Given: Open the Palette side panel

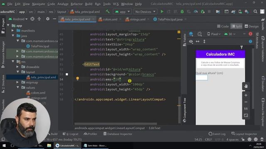Looking at the screenshot, I should [x=185, y=40].
